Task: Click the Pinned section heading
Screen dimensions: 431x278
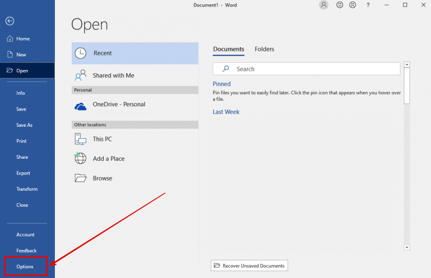Action: click(222, 84)
